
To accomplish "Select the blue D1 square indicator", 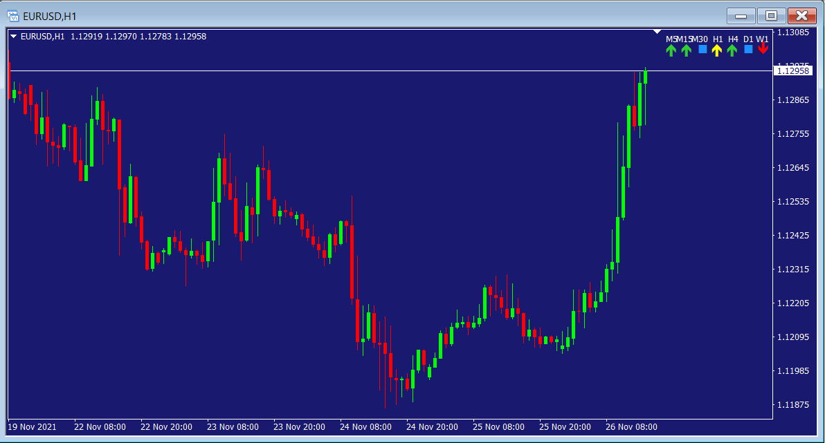I will point(748,50).
